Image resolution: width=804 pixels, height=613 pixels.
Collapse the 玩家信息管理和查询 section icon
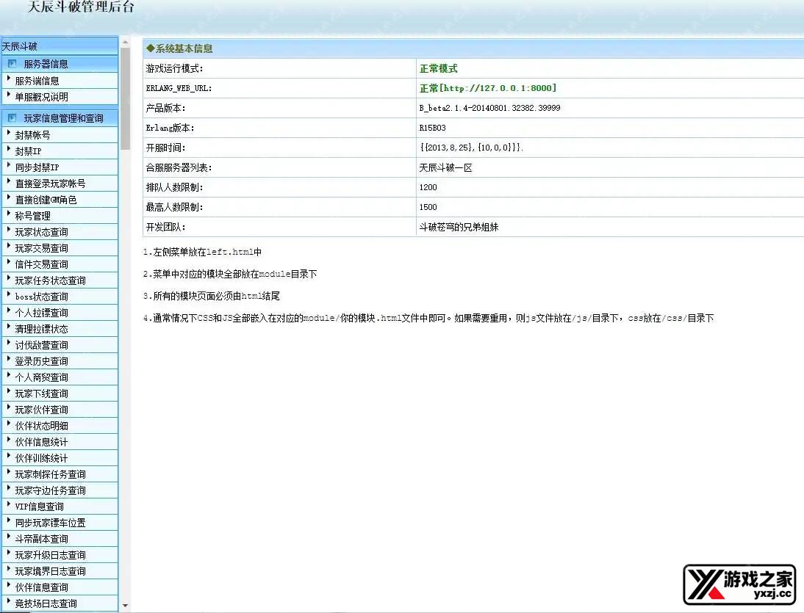[12, 117]
